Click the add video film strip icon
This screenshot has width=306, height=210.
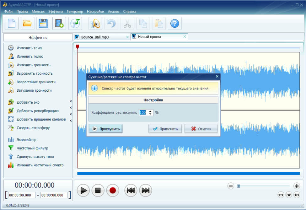click(x=59, y=24)
